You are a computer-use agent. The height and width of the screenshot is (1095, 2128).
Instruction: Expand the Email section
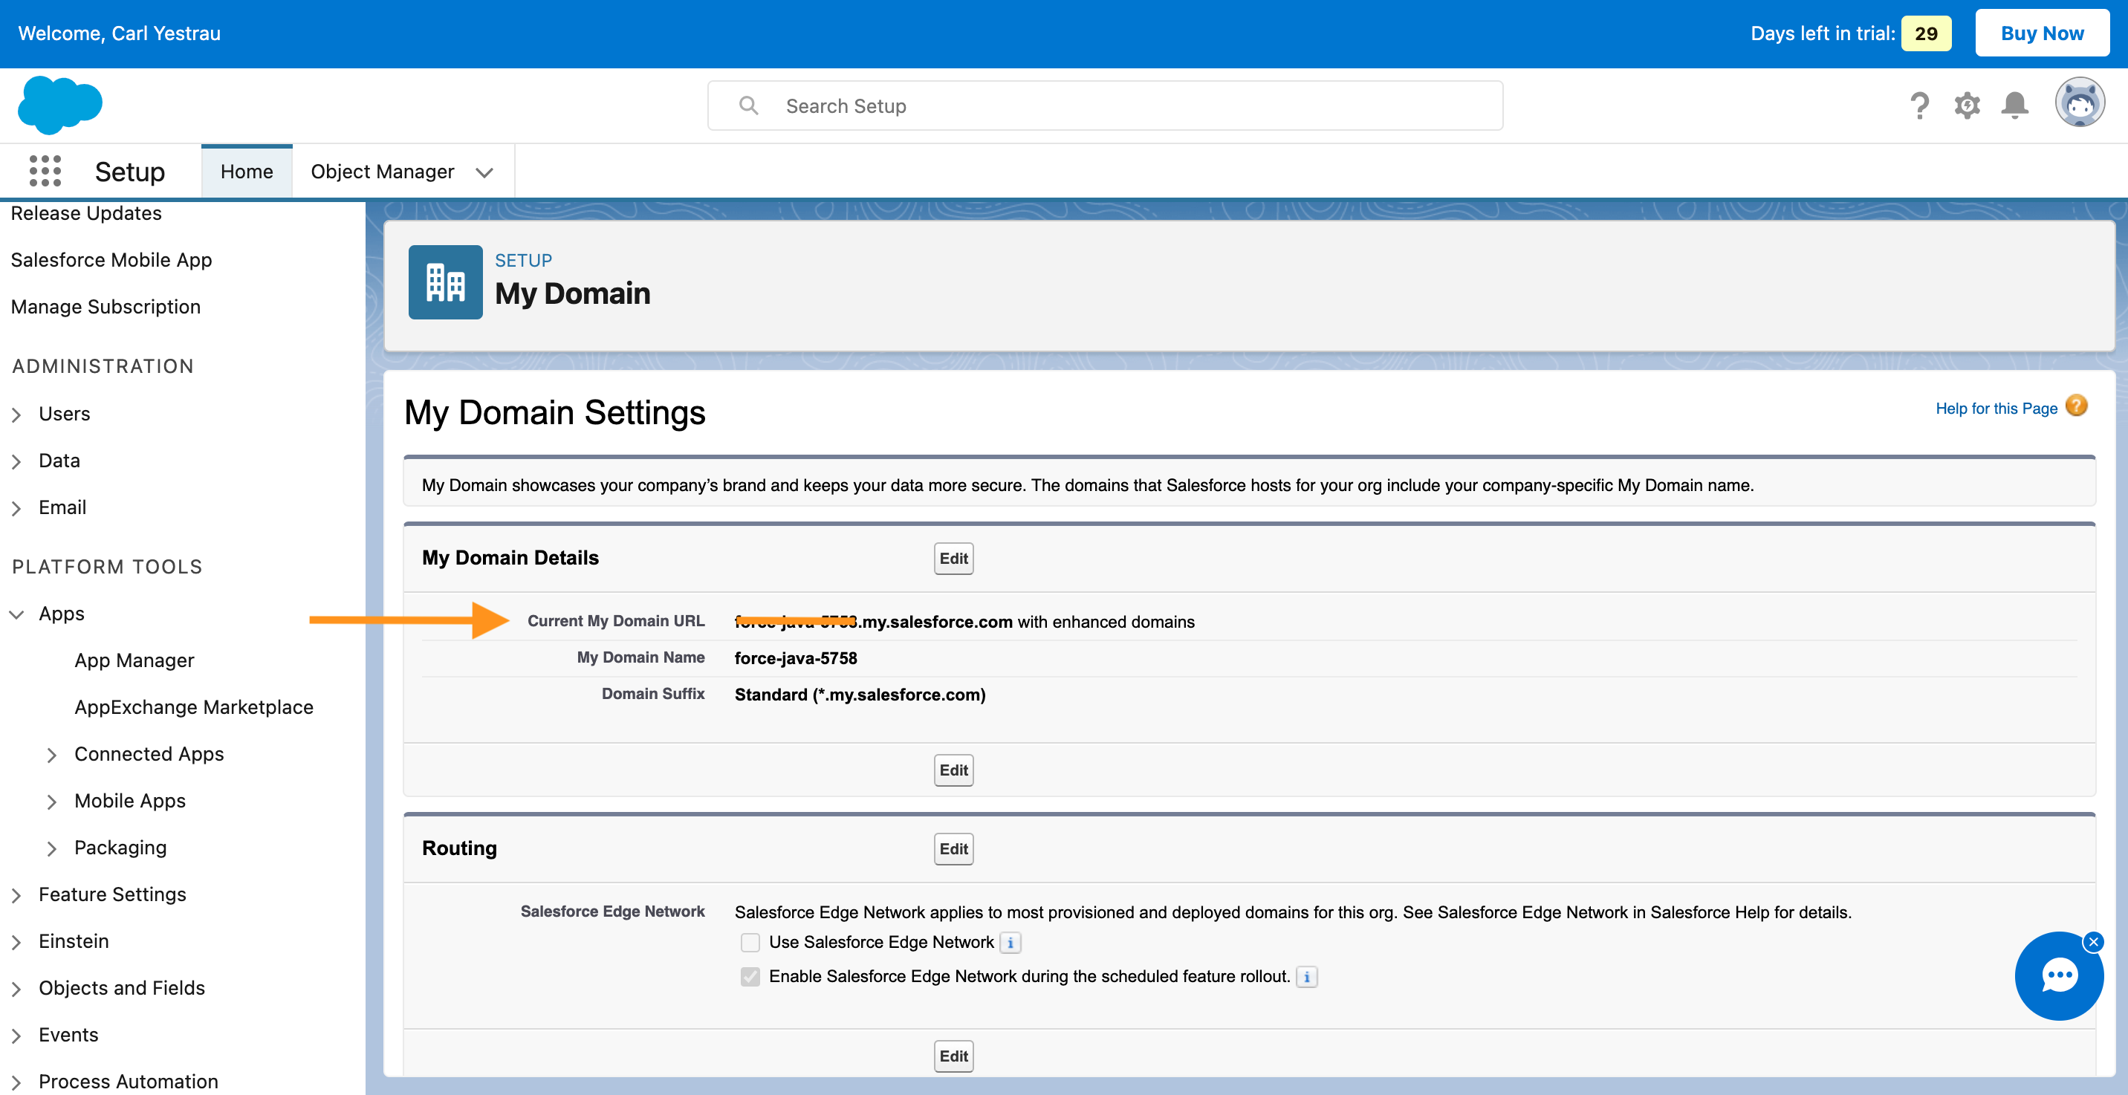pos(16,509)
